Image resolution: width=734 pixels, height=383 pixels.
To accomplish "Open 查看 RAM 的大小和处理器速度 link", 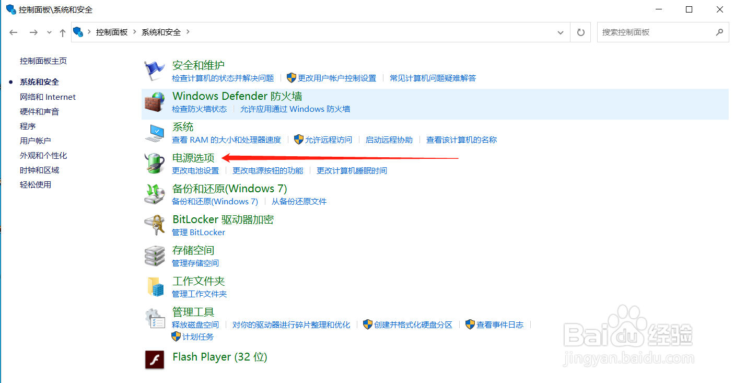I will (227, 140).
